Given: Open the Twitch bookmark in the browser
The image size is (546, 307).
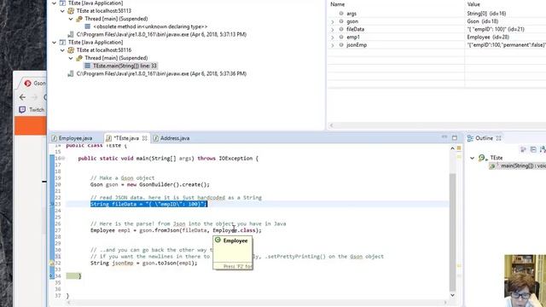Looking at the screenshot, I should tap(32, 110).
